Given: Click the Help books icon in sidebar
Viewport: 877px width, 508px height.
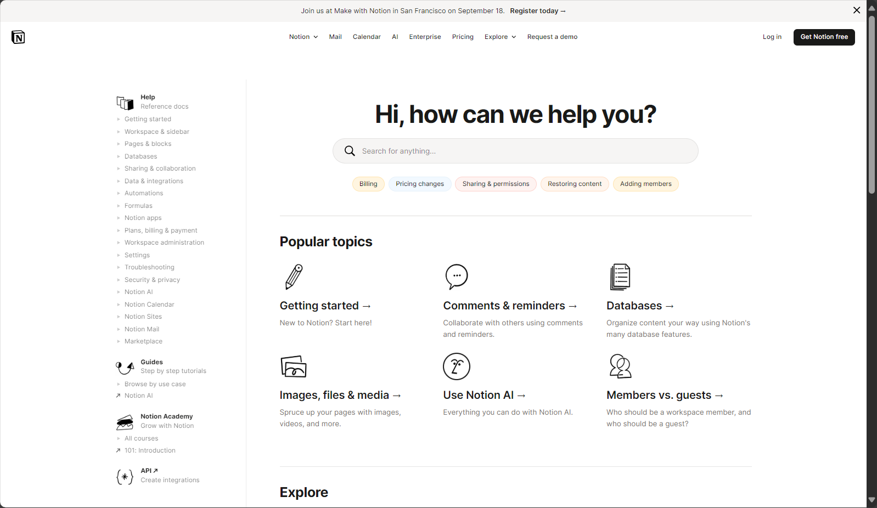Looking at the screenshot, I should pyautogui.click(x=125, y=103).
